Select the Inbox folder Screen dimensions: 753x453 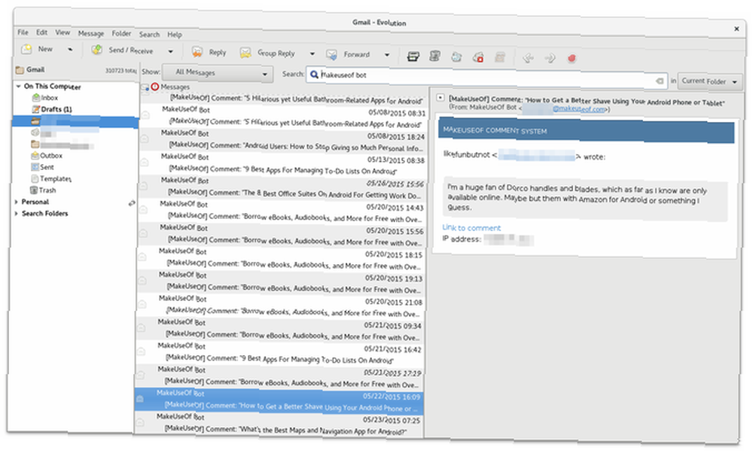[x=45, y=97]
